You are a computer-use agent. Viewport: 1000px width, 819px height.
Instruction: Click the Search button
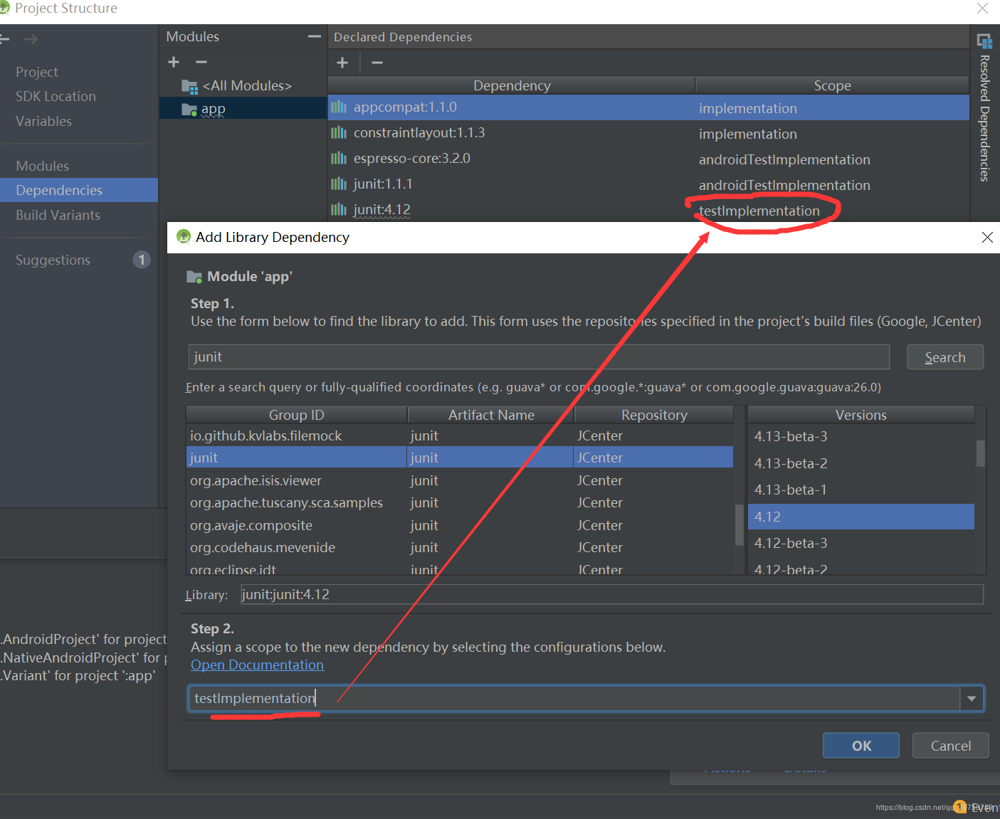coord(945,357)
